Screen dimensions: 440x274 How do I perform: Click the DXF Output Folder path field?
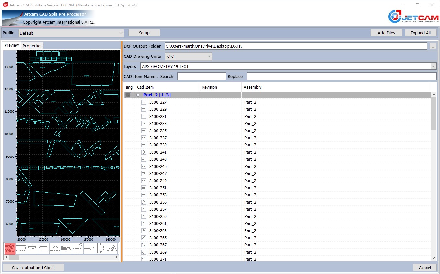(x=296, y=46)
